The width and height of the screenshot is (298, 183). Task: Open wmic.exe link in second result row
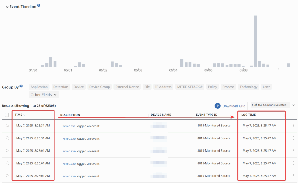coord(69,138)
